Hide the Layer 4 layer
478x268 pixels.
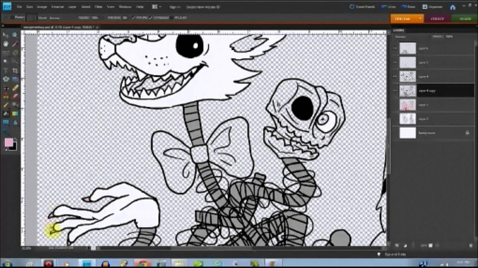click(395, 76)
